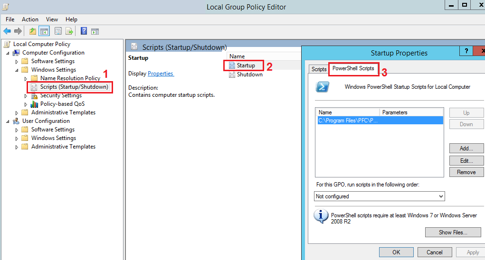This screenshot has height=260, width=485.
Task: Select Policy-based QoS in the tree
Action: click(x=62, y=104)
